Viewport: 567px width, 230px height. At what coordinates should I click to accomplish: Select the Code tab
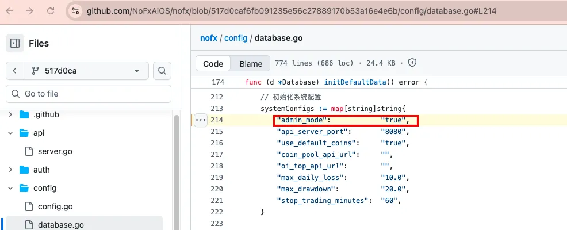pos(213,63)
